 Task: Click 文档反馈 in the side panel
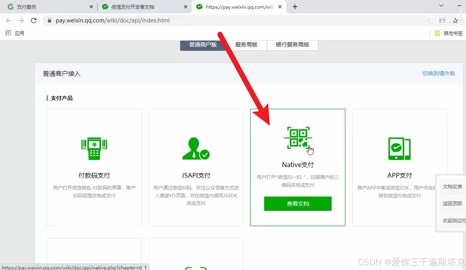coord(452,186)
